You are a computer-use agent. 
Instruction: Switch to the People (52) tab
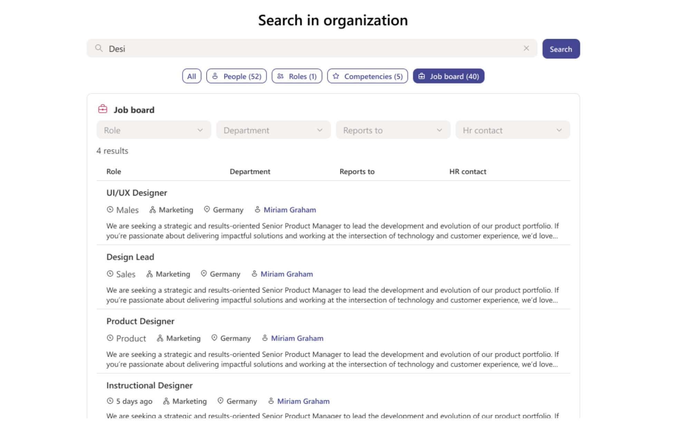(237, 76)
